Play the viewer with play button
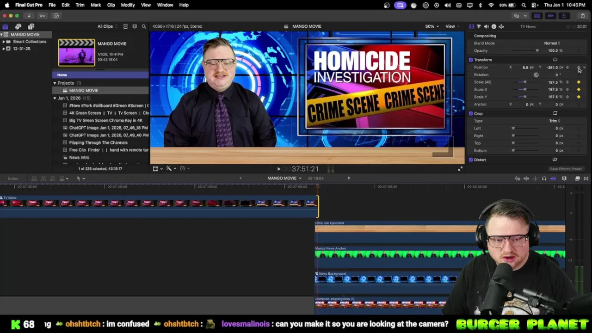The height and width of the screenshot is (333, 592). coord(278,169)
